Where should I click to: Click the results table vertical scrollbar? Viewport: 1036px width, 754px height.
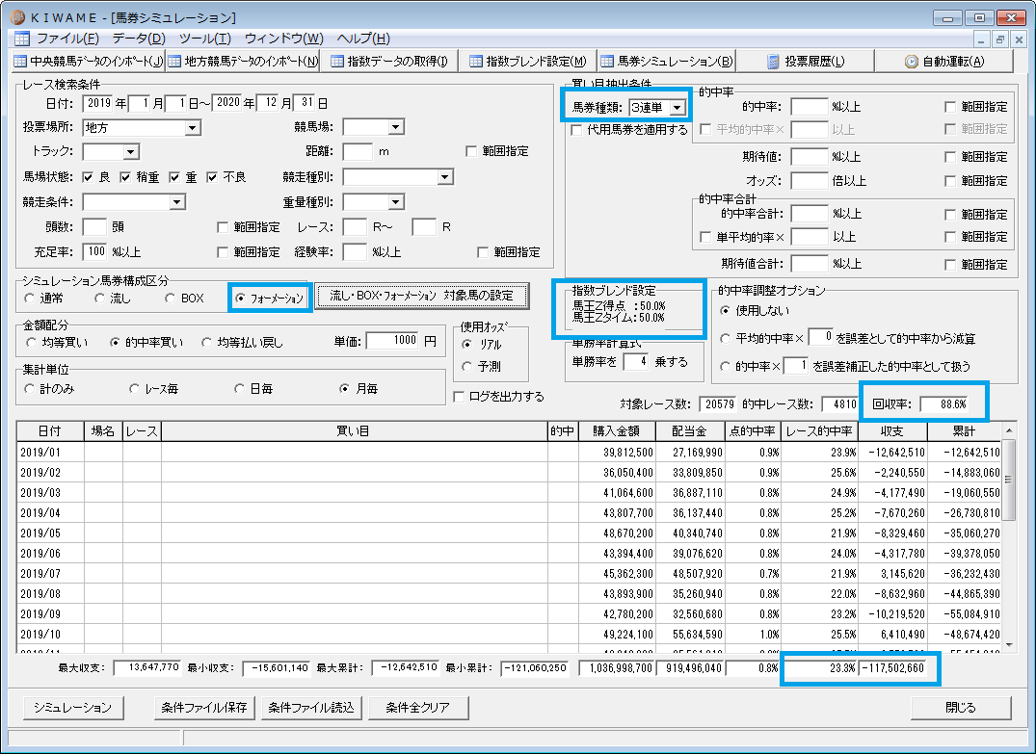coord(1008,537)
